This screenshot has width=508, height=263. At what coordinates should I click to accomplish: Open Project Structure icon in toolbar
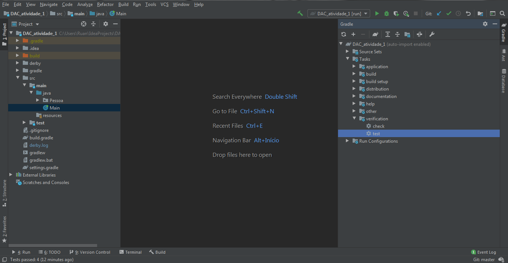coord(480,13)
